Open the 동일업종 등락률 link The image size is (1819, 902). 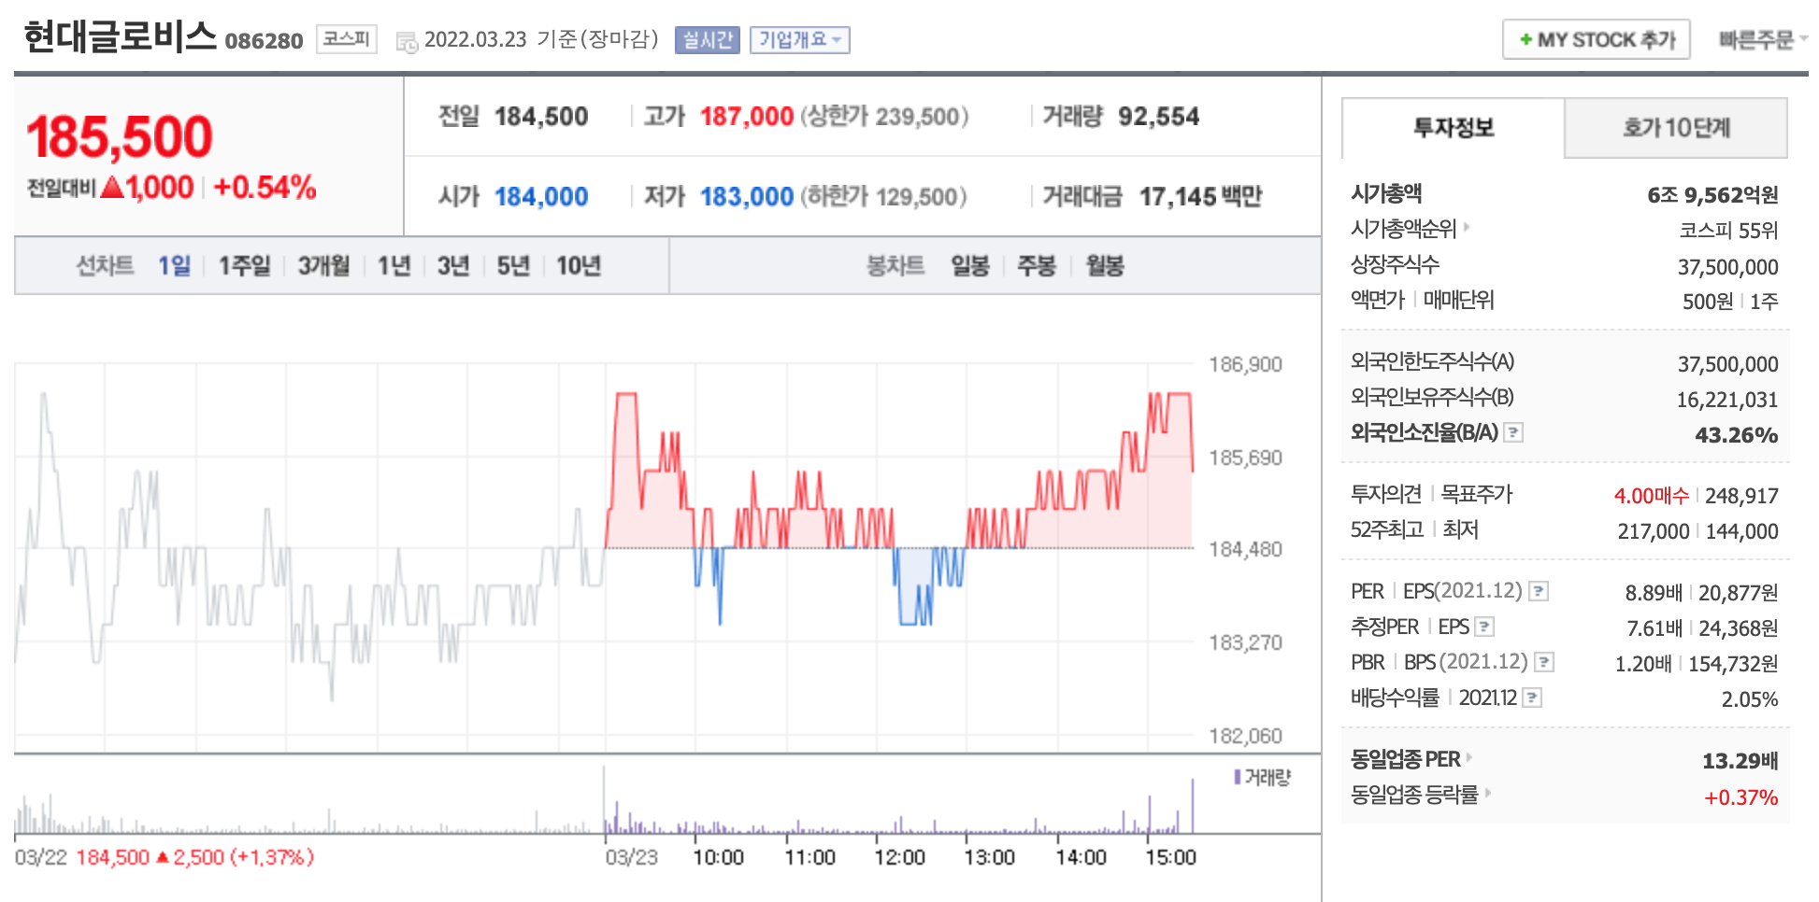pyautogui.click(x=1414, y=795)
